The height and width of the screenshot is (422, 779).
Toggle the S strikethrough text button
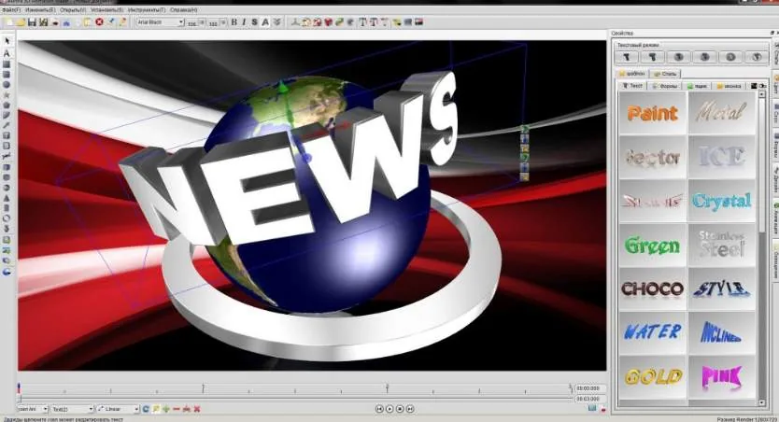pyautogui.click(x=254, y=22)
